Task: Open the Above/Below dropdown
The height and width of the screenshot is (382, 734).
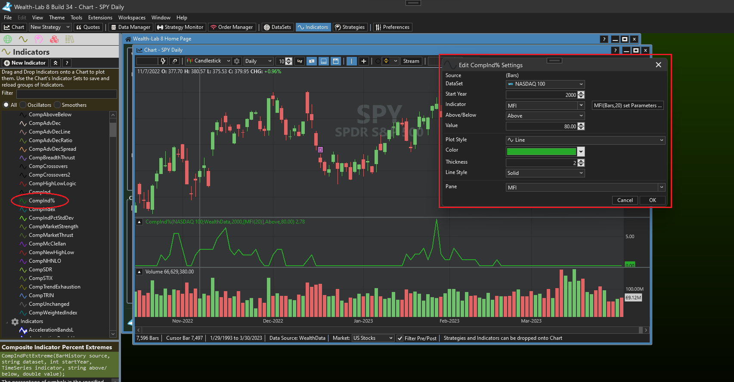Action: click(545, 116)
